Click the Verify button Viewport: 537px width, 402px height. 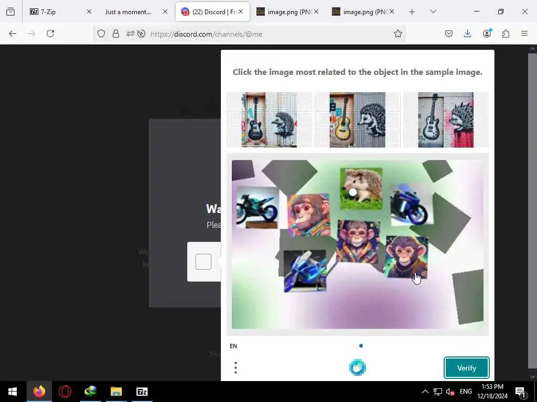(466, 368)
